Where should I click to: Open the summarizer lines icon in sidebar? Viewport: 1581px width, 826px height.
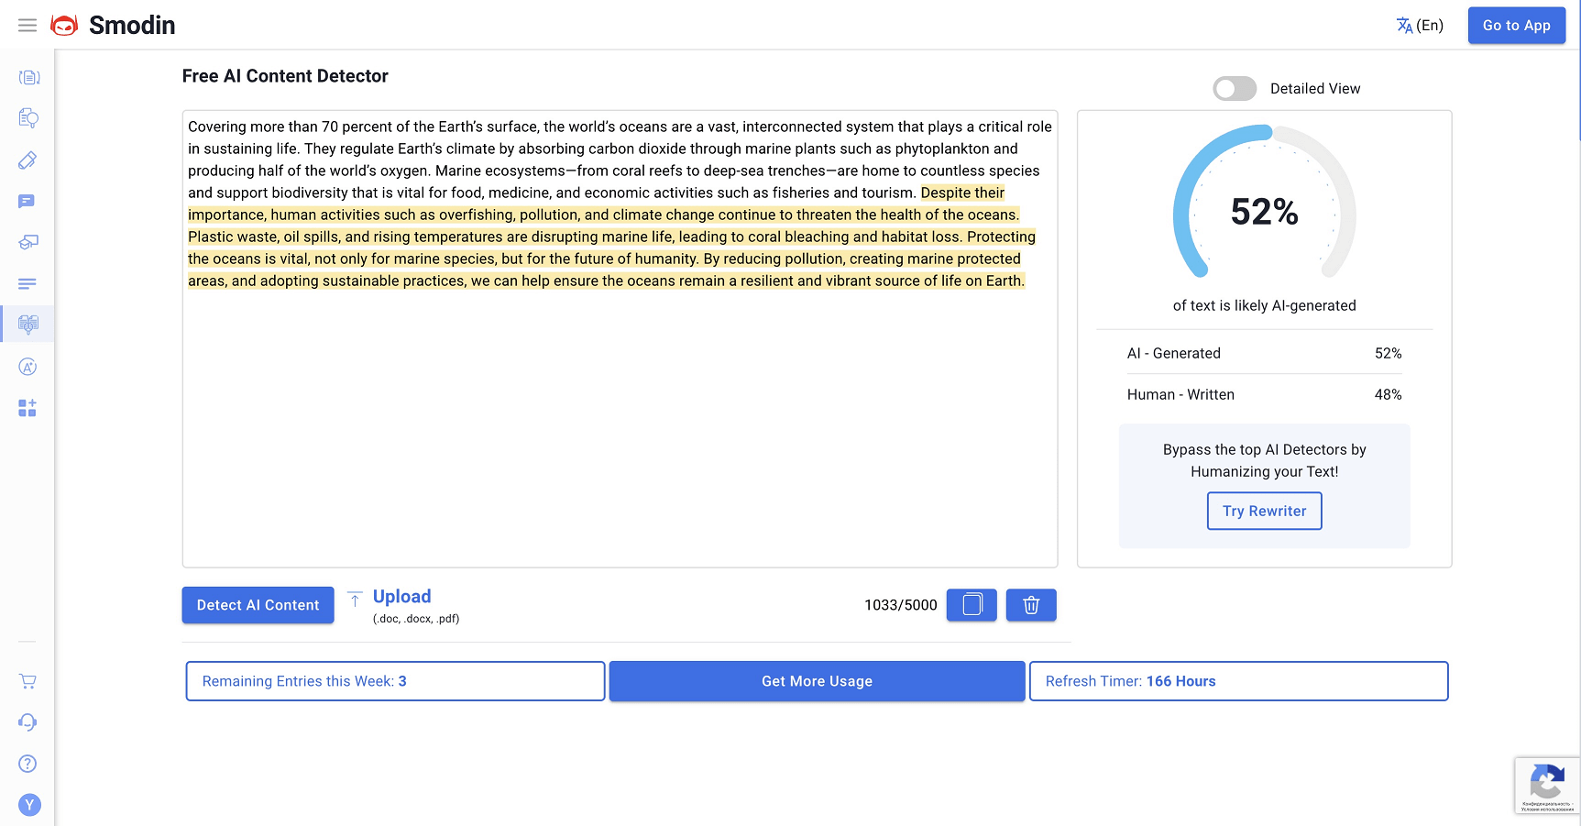point(27,284)
